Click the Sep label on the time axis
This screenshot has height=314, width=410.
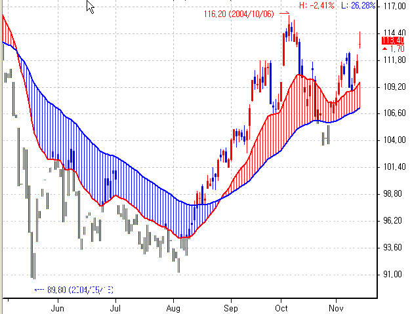(x=231, y=307)
